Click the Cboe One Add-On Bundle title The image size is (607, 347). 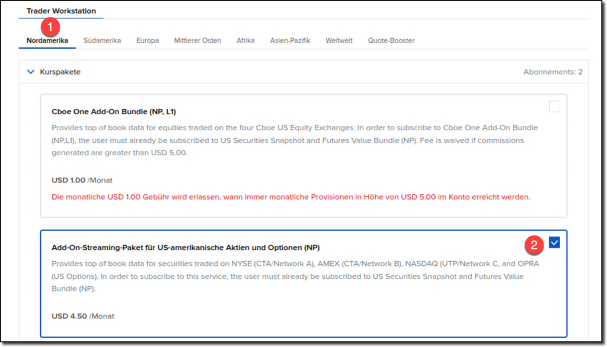pos(114,111)
